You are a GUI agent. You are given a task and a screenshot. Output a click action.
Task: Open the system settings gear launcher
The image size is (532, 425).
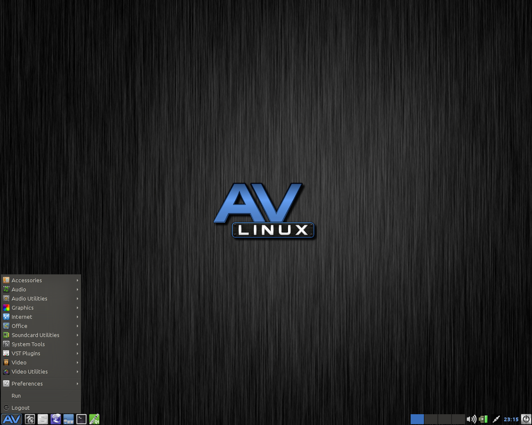30,419
